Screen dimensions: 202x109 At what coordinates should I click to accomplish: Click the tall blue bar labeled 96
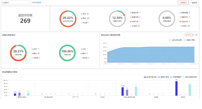pyautogui.click(x=176, y=88)
